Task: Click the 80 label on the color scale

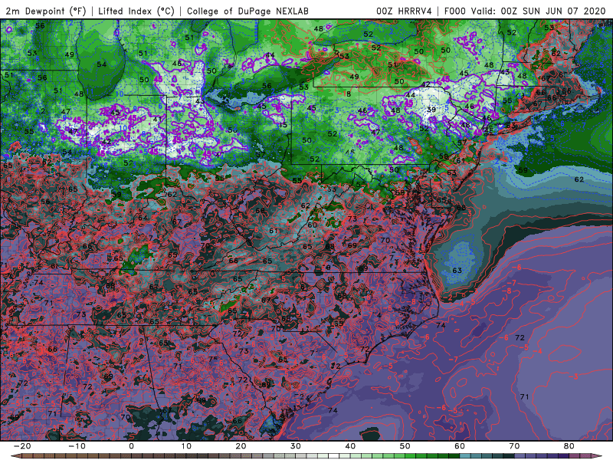Action: (569, 446)
